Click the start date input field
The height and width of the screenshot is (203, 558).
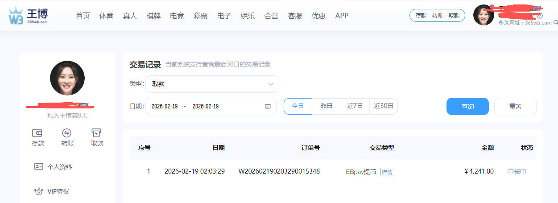pos(165,107)
